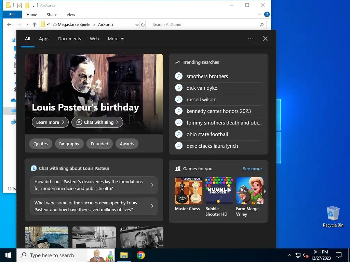The image size is (350, 262).
Task: Switch to the Apps search tab
Action: coord(44,39)
